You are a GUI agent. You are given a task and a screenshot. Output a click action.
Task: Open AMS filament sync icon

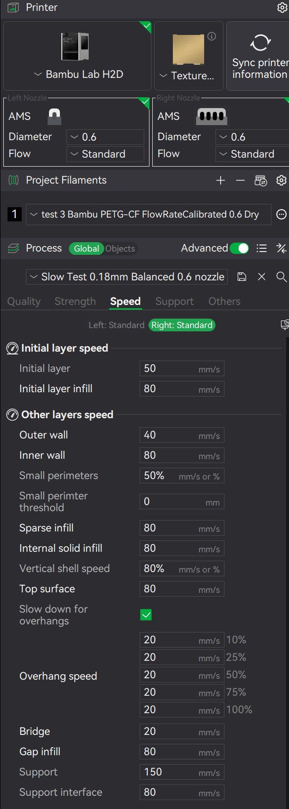tap(260, 180)
